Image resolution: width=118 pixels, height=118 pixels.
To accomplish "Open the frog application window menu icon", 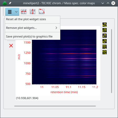I will pyautogui.click(x=5, y=3).
